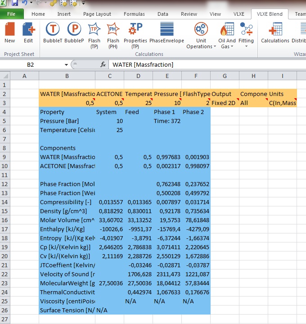Click the New project sheet icon
Screen dimensions: 306x324
(x=10, y=29)
